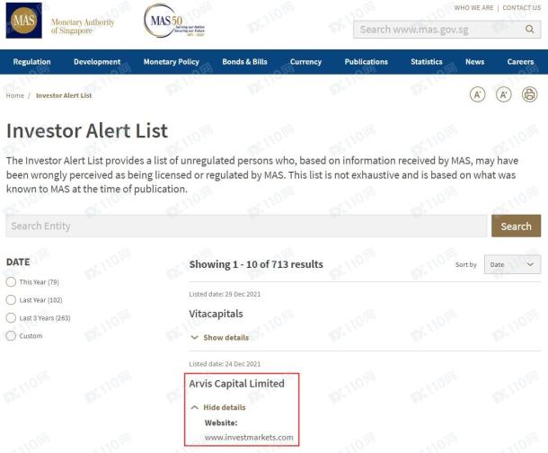Open the Statistics menu

(427, 62)
